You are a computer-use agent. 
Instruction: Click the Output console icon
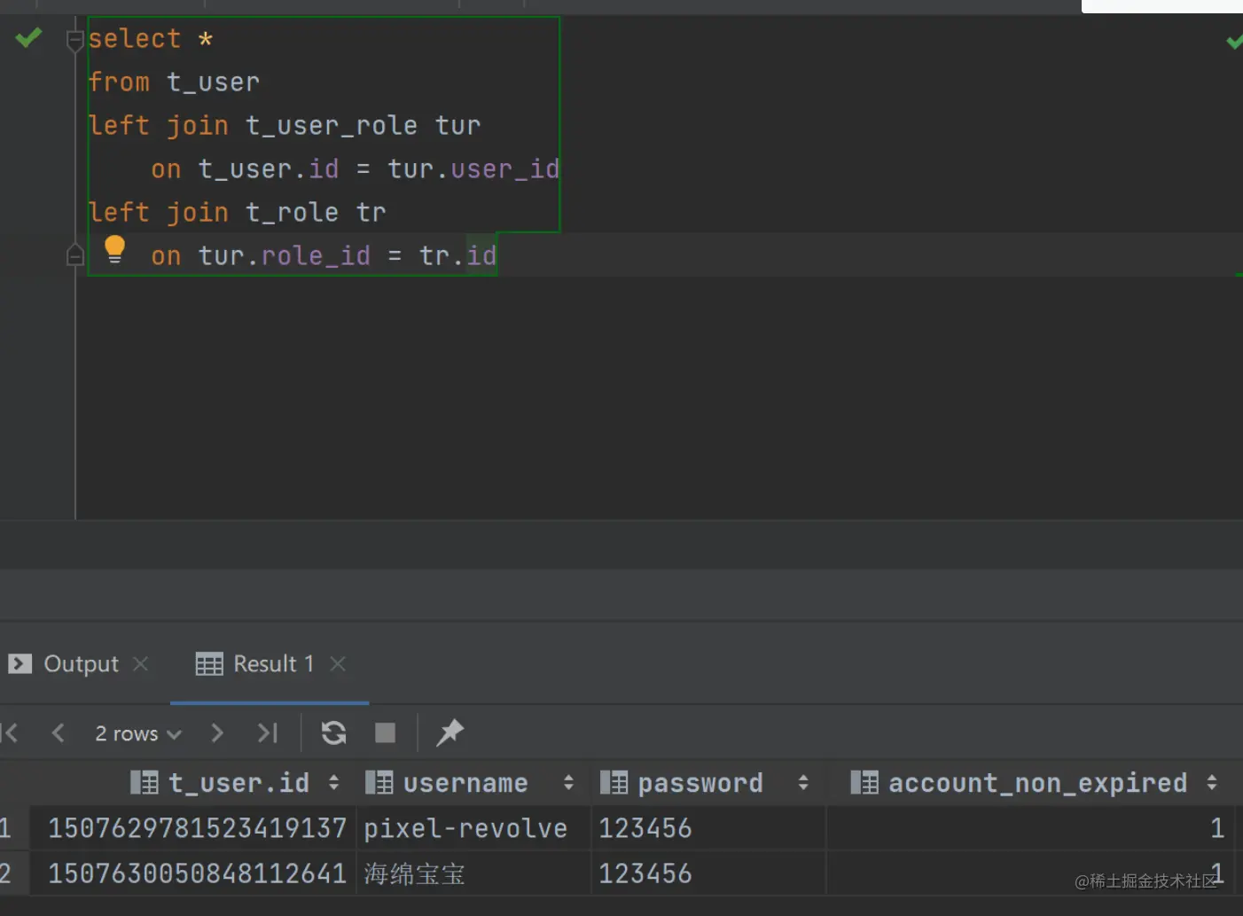tap(20, 663)
